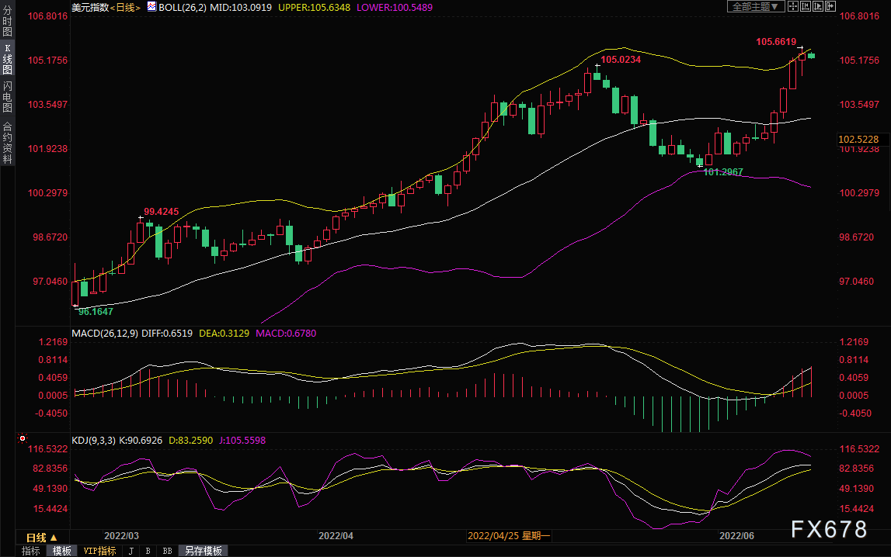Click the jump-to-start axis icon
Viewport: 891px width, 557px height.
806,7
